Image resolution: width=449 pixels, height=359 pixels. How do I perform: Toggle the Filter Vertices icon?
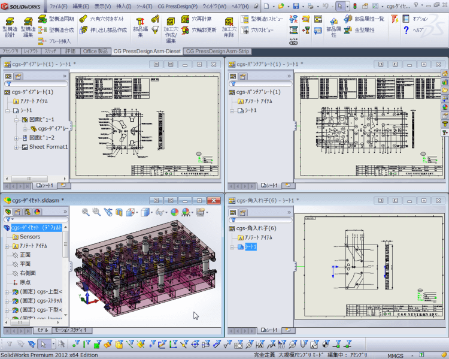pos(75,344)
